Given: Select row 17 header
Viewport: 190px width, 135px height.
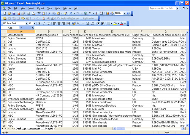Looking at the screenshot, I should [x=4, y=89].
